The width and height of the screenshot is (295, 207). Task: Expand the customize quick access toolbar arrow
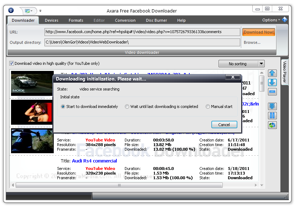[x=40, y=11]
